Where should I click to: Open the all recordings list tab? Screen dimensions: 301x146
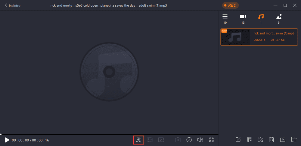(225, 19)
